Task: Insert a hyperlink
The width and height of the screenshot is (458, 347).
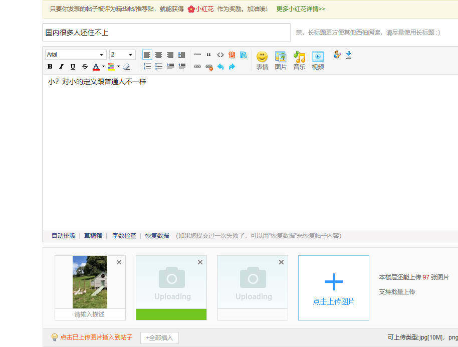Action: click(x=197, y=67)
